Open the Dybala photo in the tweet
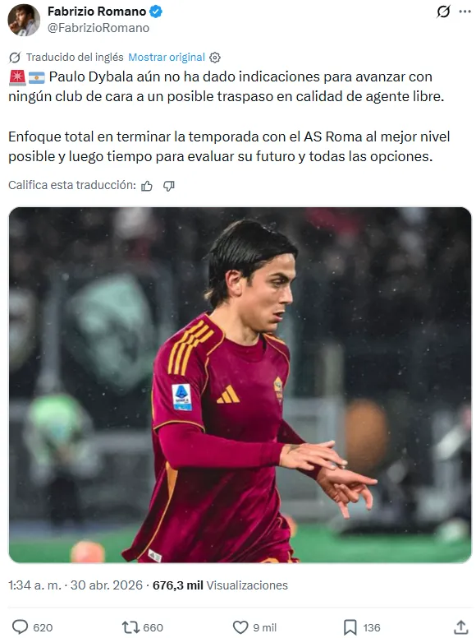The image size is (476, 638). click(240, 385)
